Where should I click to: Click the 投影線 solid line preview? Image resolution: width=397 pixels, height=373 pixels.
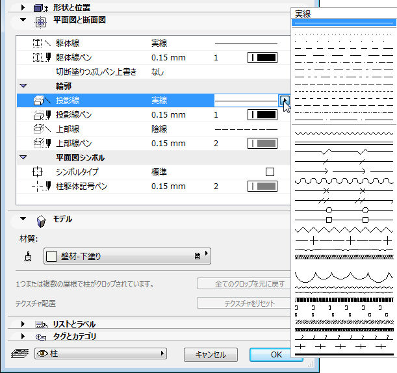[246, 101]
